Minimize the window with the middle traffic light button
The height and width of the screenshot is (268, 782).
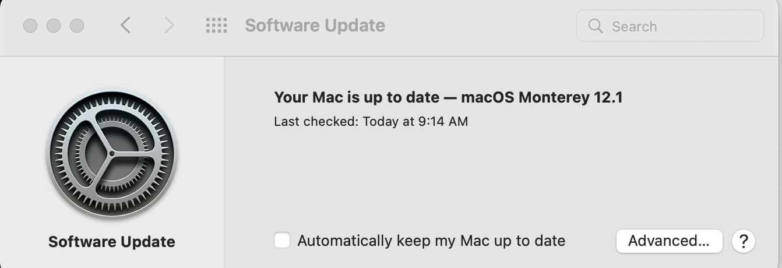(54, 26)
